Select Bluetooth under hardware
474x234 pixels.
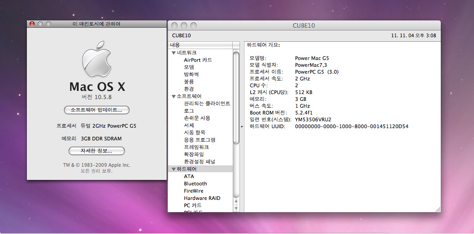pos(195,184)
